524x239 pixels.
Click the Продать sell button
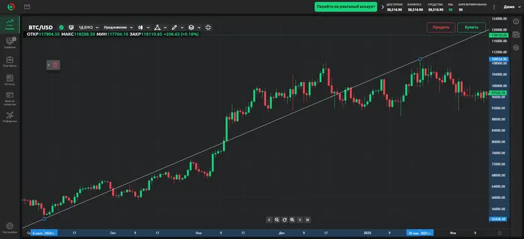(441, 28)
